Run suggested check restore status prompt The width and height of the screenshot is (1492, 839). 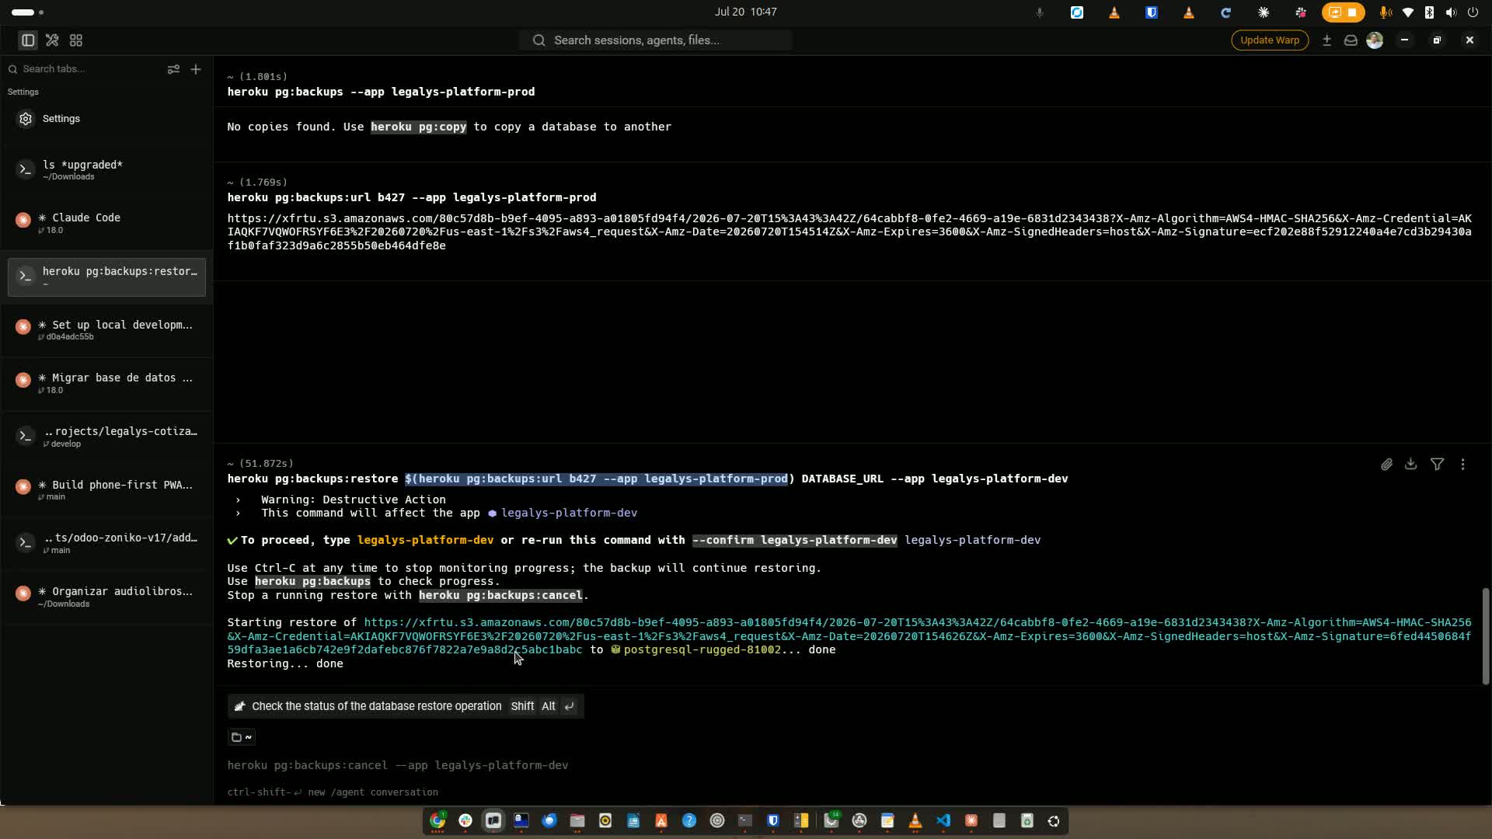pos(406,706)
